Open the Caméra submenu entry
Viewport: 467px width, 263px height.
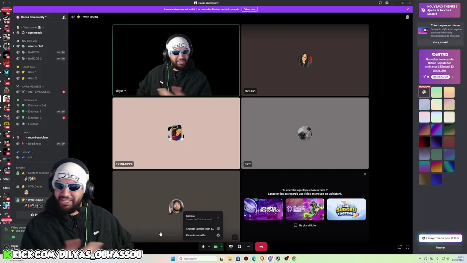[x=202, y=217]
